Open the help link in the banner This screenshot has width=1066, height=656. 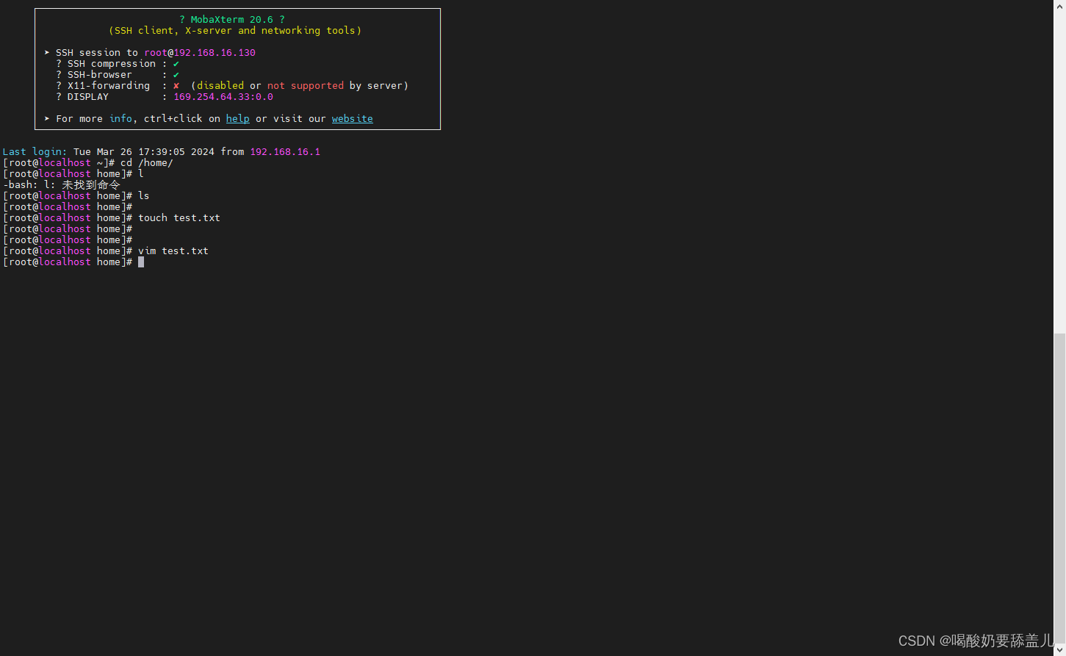pyautogui.click(x=237, y=119)
